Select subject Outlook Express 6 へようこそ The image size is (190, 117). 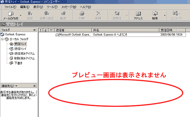[110, 35]
